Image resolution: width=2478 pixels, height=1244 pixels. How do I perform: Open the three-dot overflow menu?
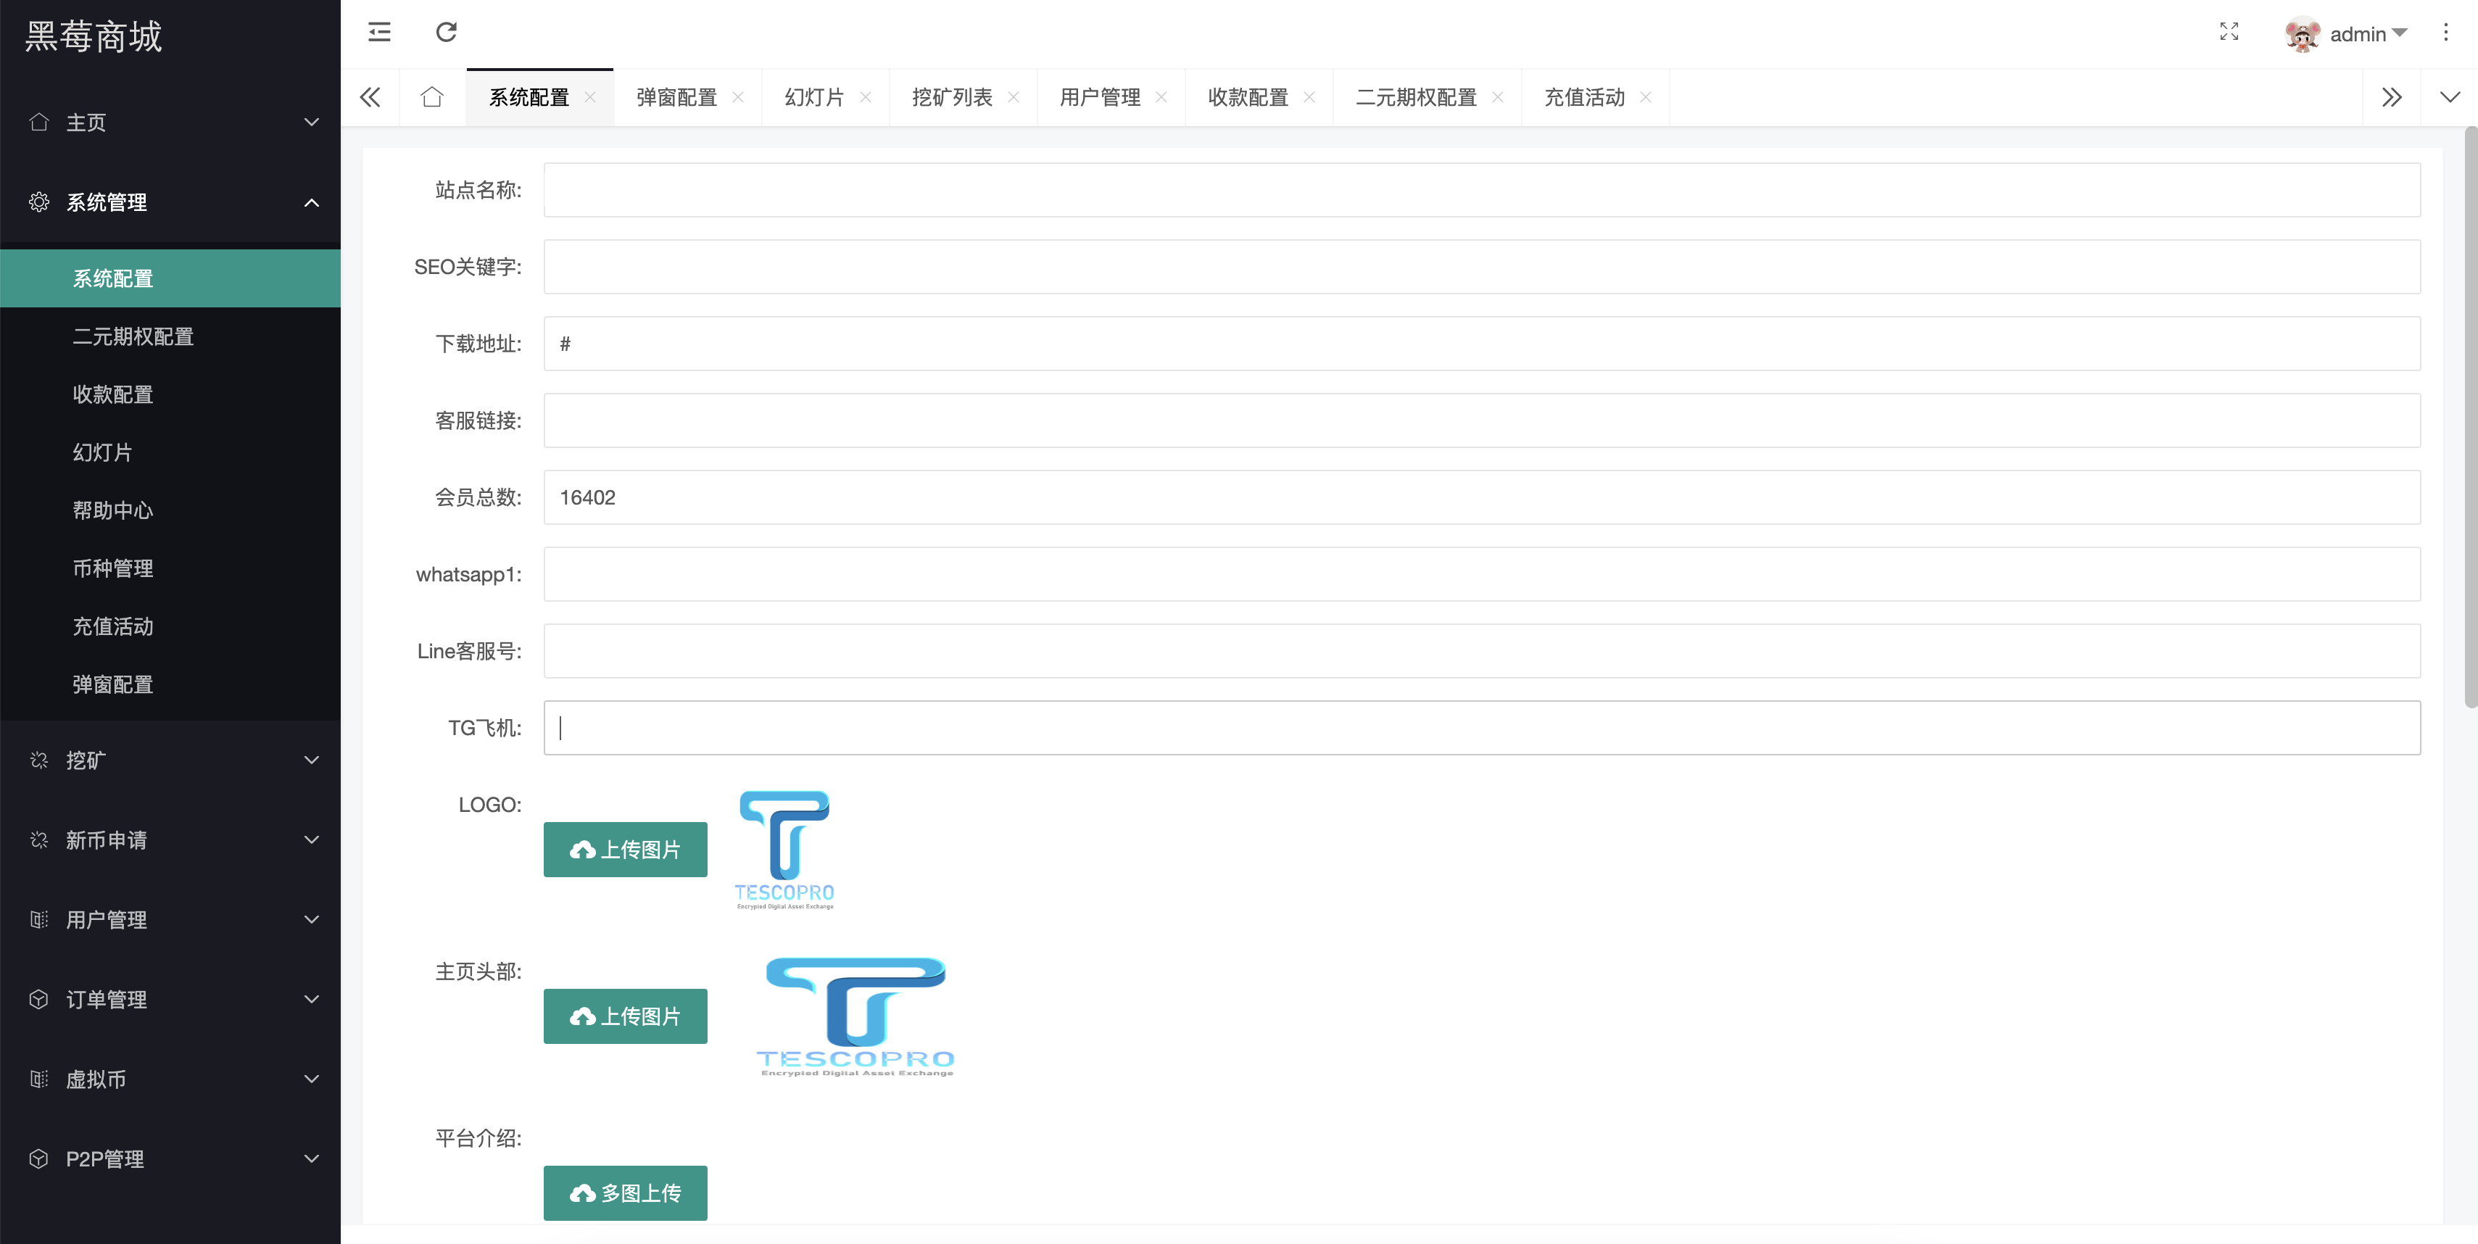point(2446,32)
